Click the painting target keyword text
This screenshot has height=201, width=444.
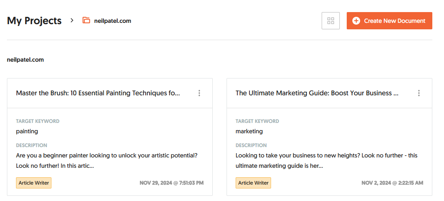point(27,131)
